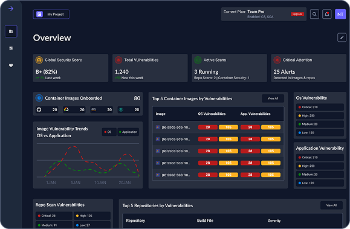Open notifications bell icon
The height and width of the screenshot is (229, 350).
pos(327,15)
